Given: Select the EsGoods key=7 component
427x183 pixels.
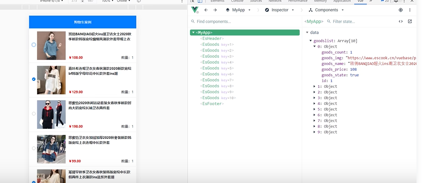Looking at the screenshot, I should pyautogui.click(x=217, y=80).
